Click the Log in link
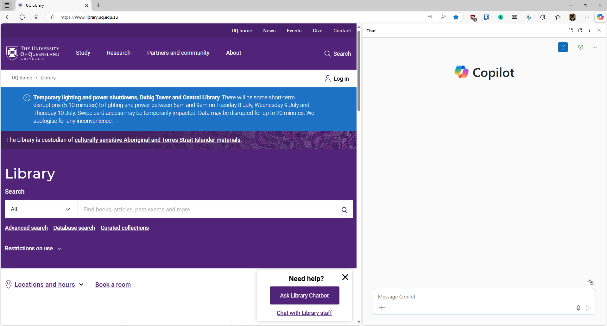This screenshot has height=326, width=607. (337, 78)
